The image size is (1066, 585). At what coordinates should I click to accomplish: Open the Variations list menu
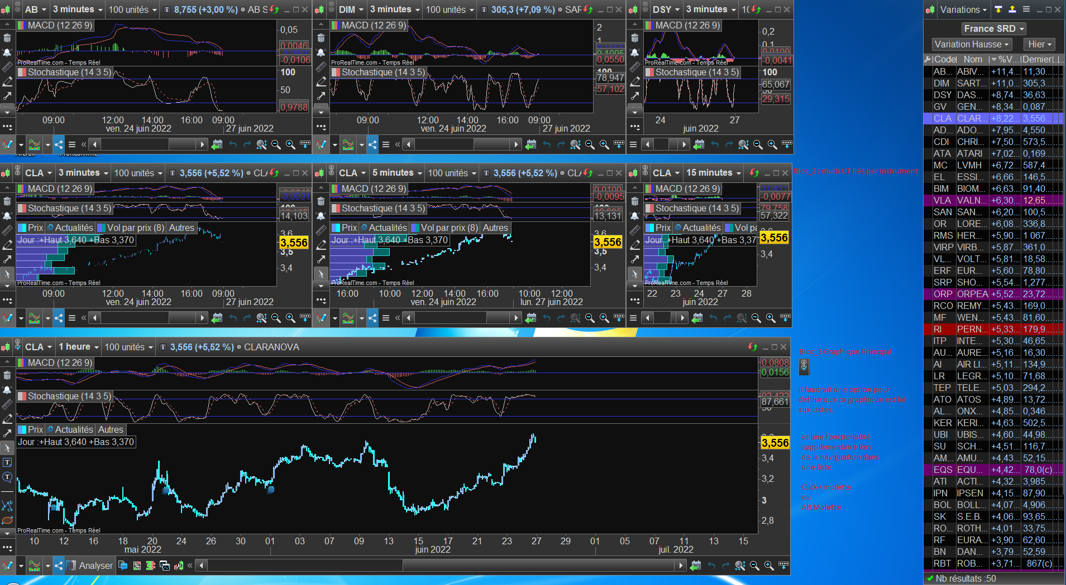pyautogui.click(x=964, y=9)
